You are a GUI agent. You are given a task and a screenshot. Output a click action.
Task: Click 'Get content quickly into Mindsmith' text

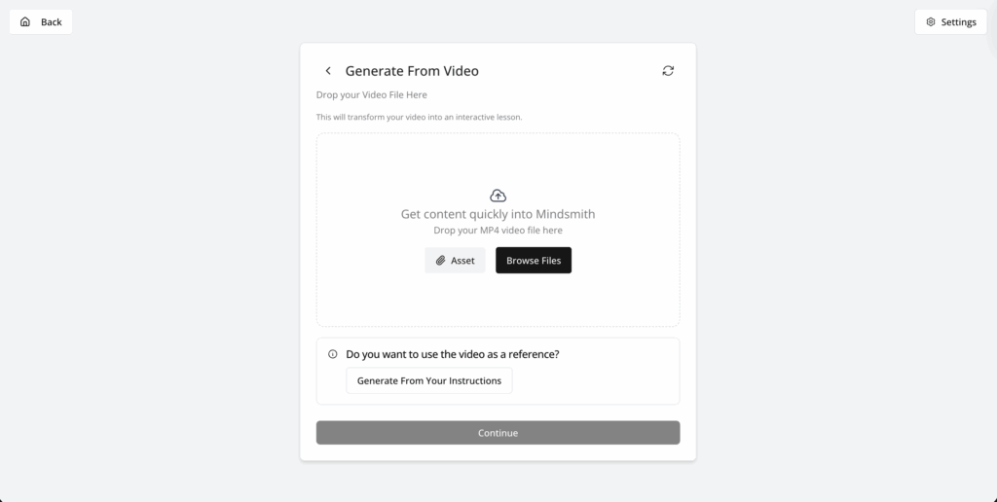pos(498,214)
